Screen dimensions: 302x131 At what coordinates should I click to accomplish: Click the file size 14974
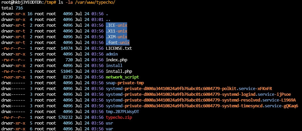coord(67,48)
